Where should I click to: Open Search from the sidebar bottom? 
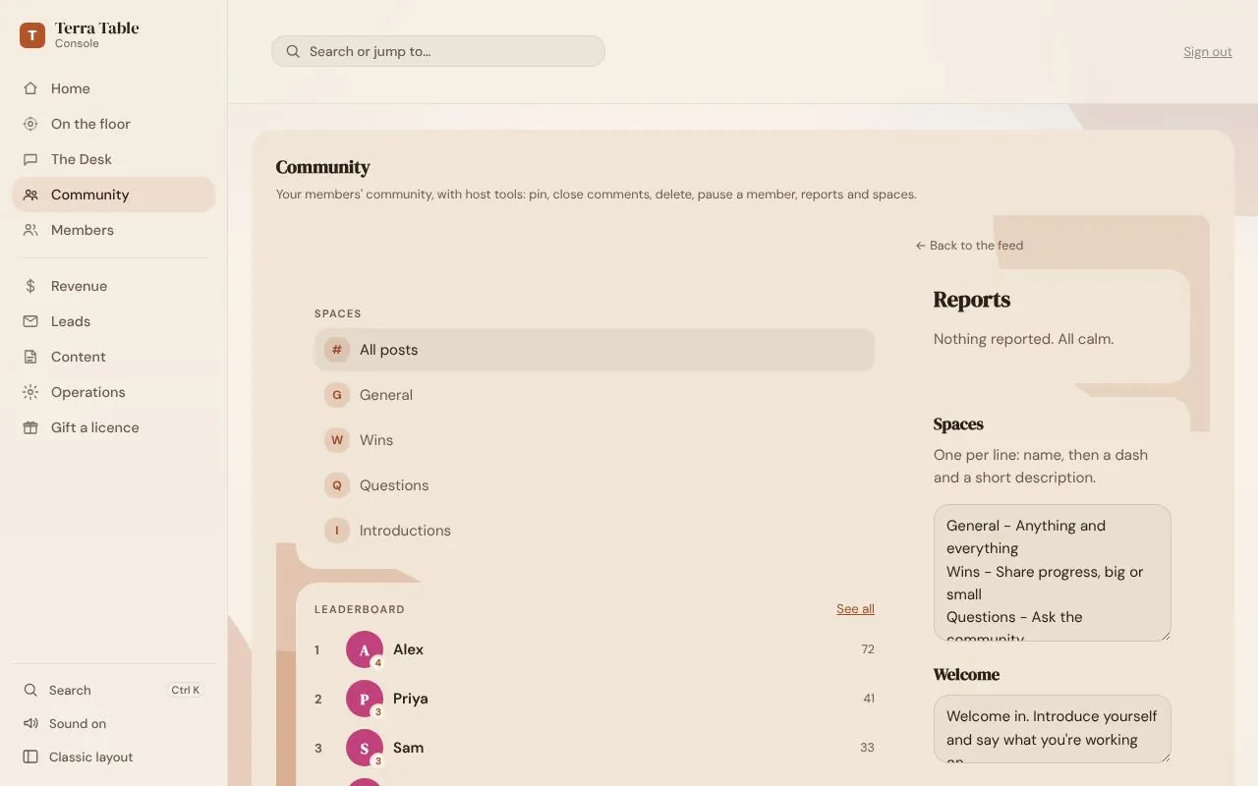coord(113,691)
